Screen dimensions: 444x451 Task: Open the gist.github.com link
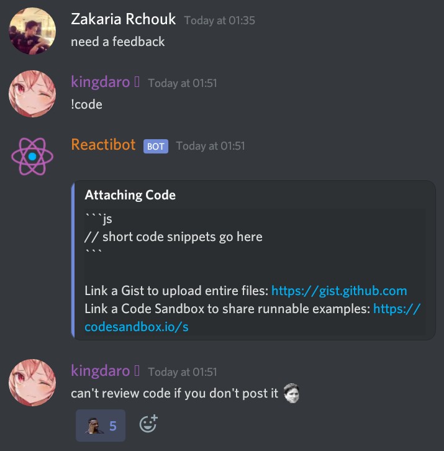pyautogui.click(x=339, y=291)
